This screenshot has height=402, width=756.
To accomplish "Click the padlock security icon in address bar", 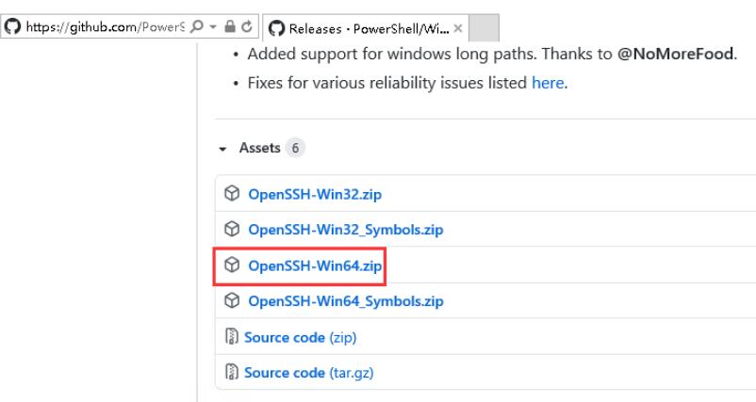I will [x=230, y=26].
